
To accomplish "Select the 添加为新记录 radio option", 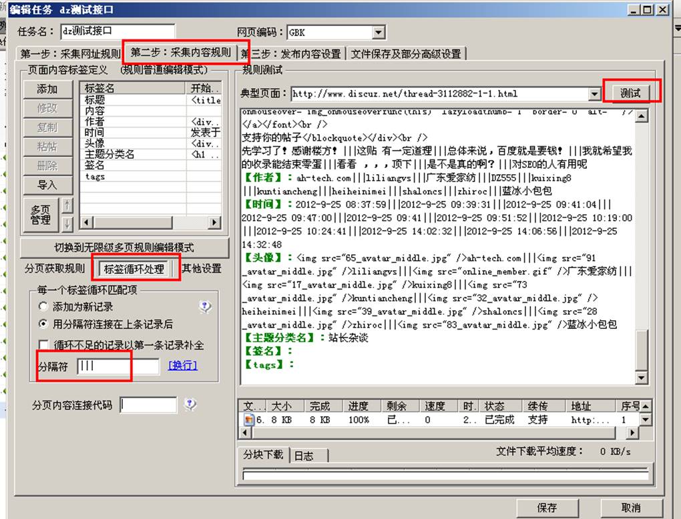I will pyautogui.click(x=44, y=307).
